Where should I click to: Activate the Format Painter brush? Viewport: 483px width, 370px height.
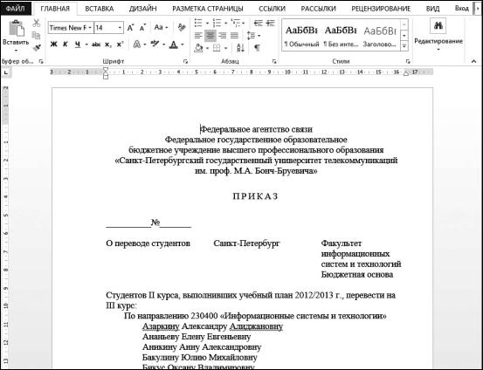(37, 48)
